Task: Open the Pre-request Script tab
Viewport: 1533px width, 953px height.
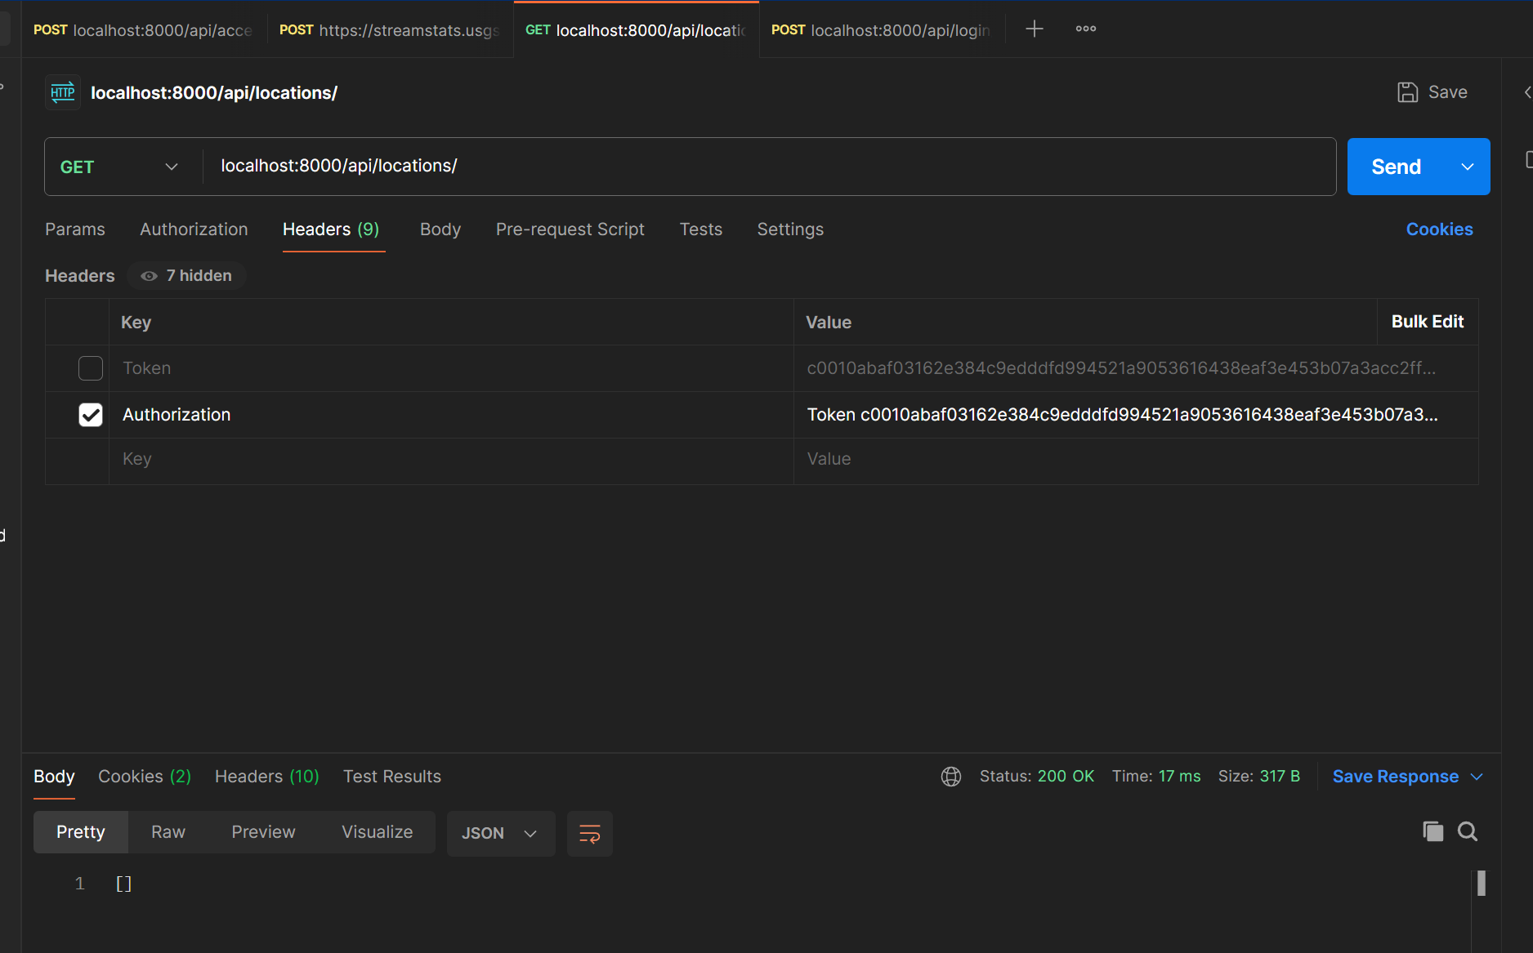Action: click(570, 229)
